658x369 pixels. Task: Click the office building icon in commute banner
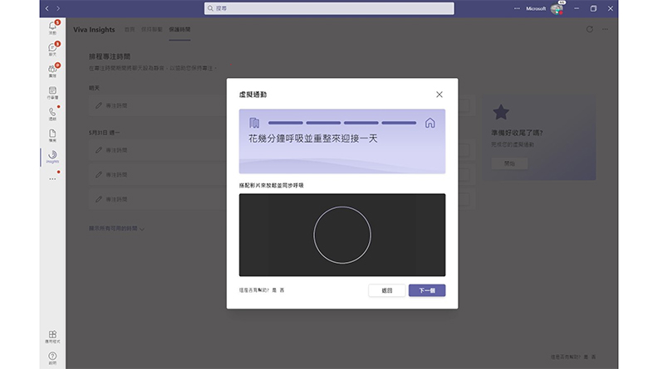click(254, 123)
